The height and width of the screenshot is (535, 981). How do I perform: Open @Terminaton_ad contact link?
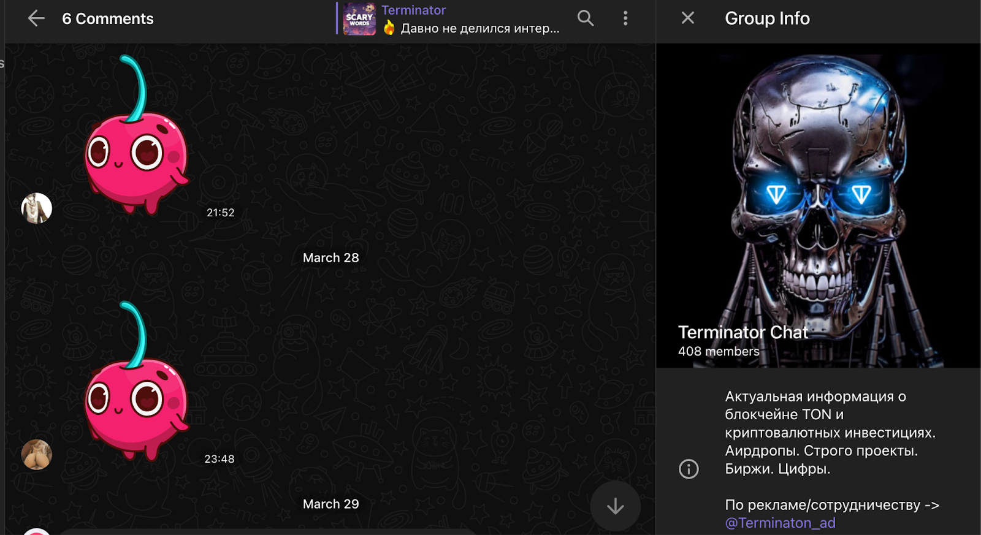780,523
